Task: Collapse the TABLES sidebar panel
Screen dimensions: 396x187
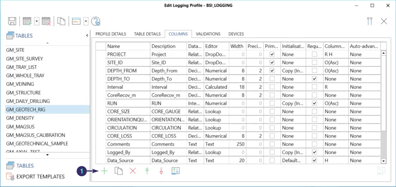Action: [x=87, y=35]
